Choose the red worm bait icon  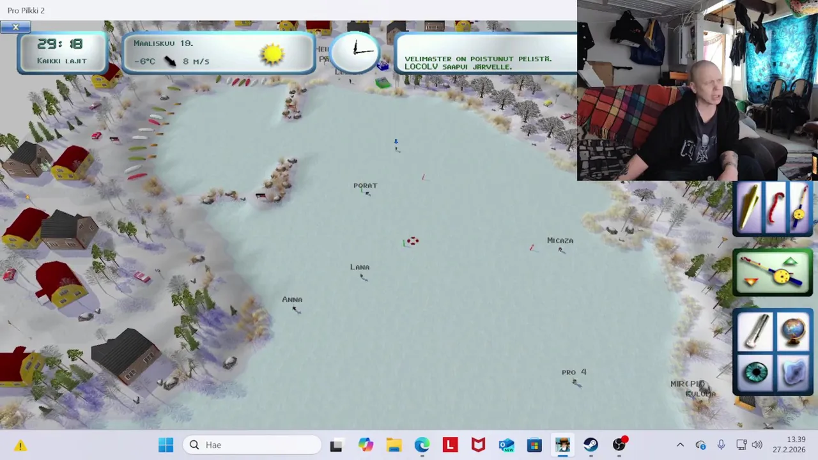coord(775,208)
